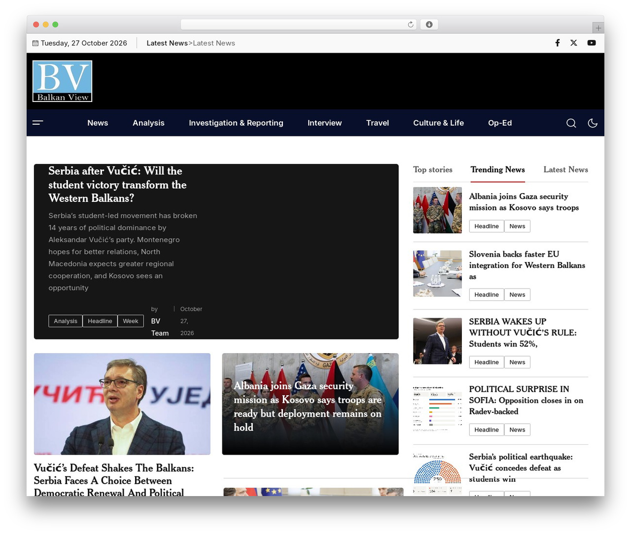Open Vučić portrait article thumbnail
631x534 pixels.
coord(122,404)
